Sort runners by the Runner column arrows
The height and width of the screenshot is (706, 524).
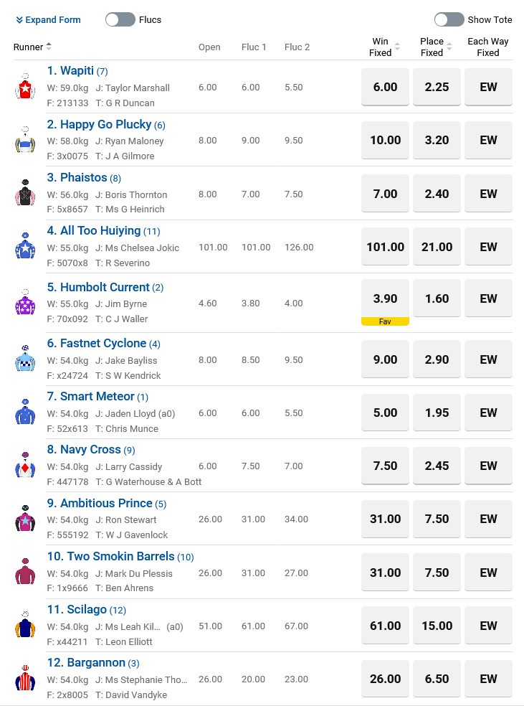click(x=49, y=47)
